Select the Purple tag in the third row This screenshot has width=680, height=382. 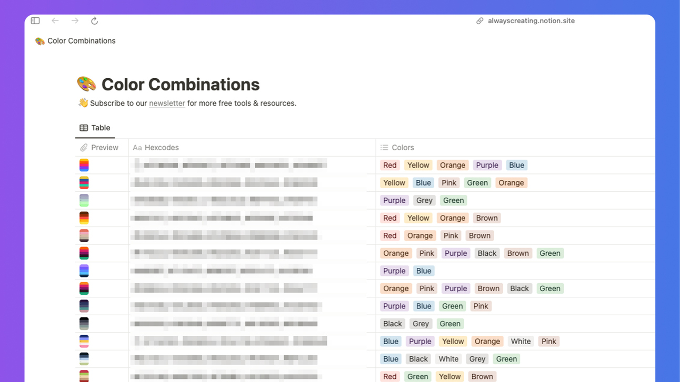click(x=394, y=200)
